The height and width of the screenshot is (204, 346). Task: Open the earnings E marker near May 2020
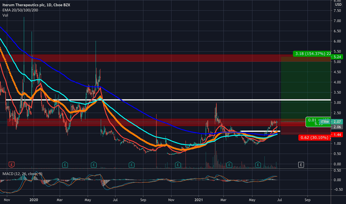(94, 165)
